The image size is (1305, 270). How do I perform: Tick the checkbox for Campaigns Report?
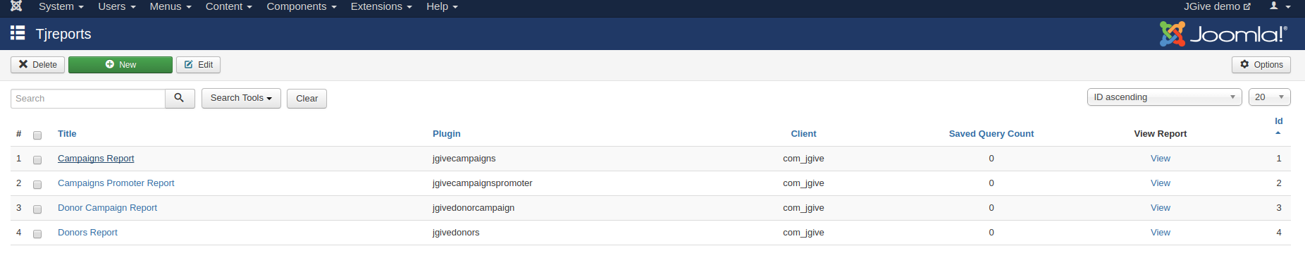pos(37,160)
